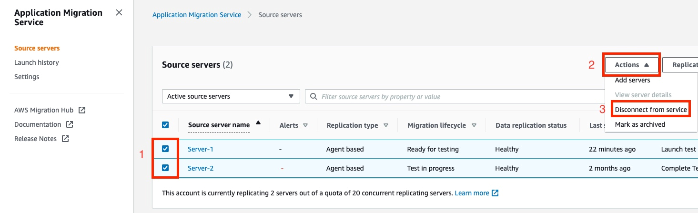The width and height of the screenshot is (698, 213).
Task: Toggle the select-all servers checkbox
Action: pos(165,125)
